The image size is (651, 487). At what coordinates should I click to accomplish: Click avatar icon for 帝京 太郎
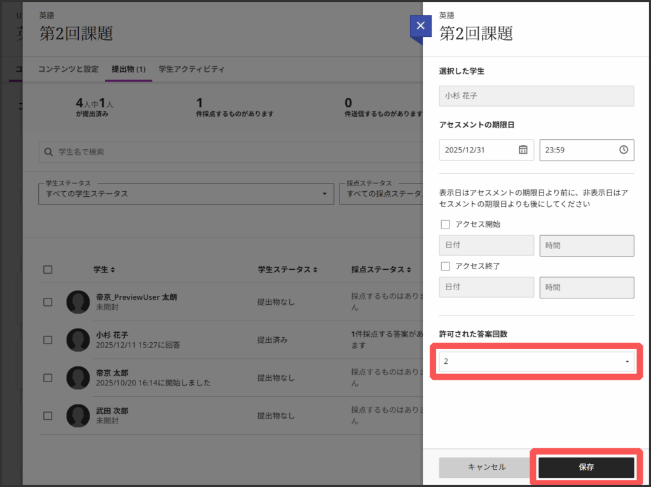[x=78, y=378]
